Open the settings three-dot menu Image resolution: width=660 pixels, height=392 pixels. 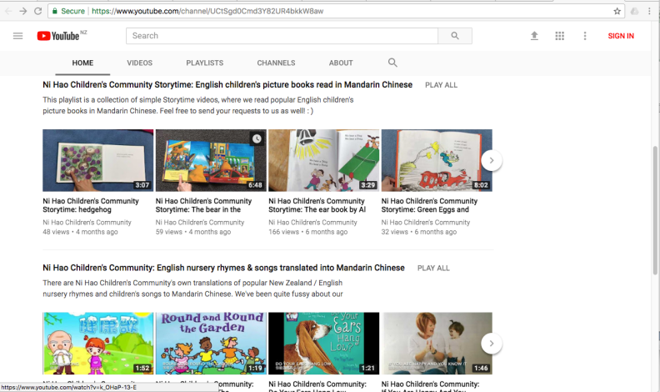tap(585, 36)
